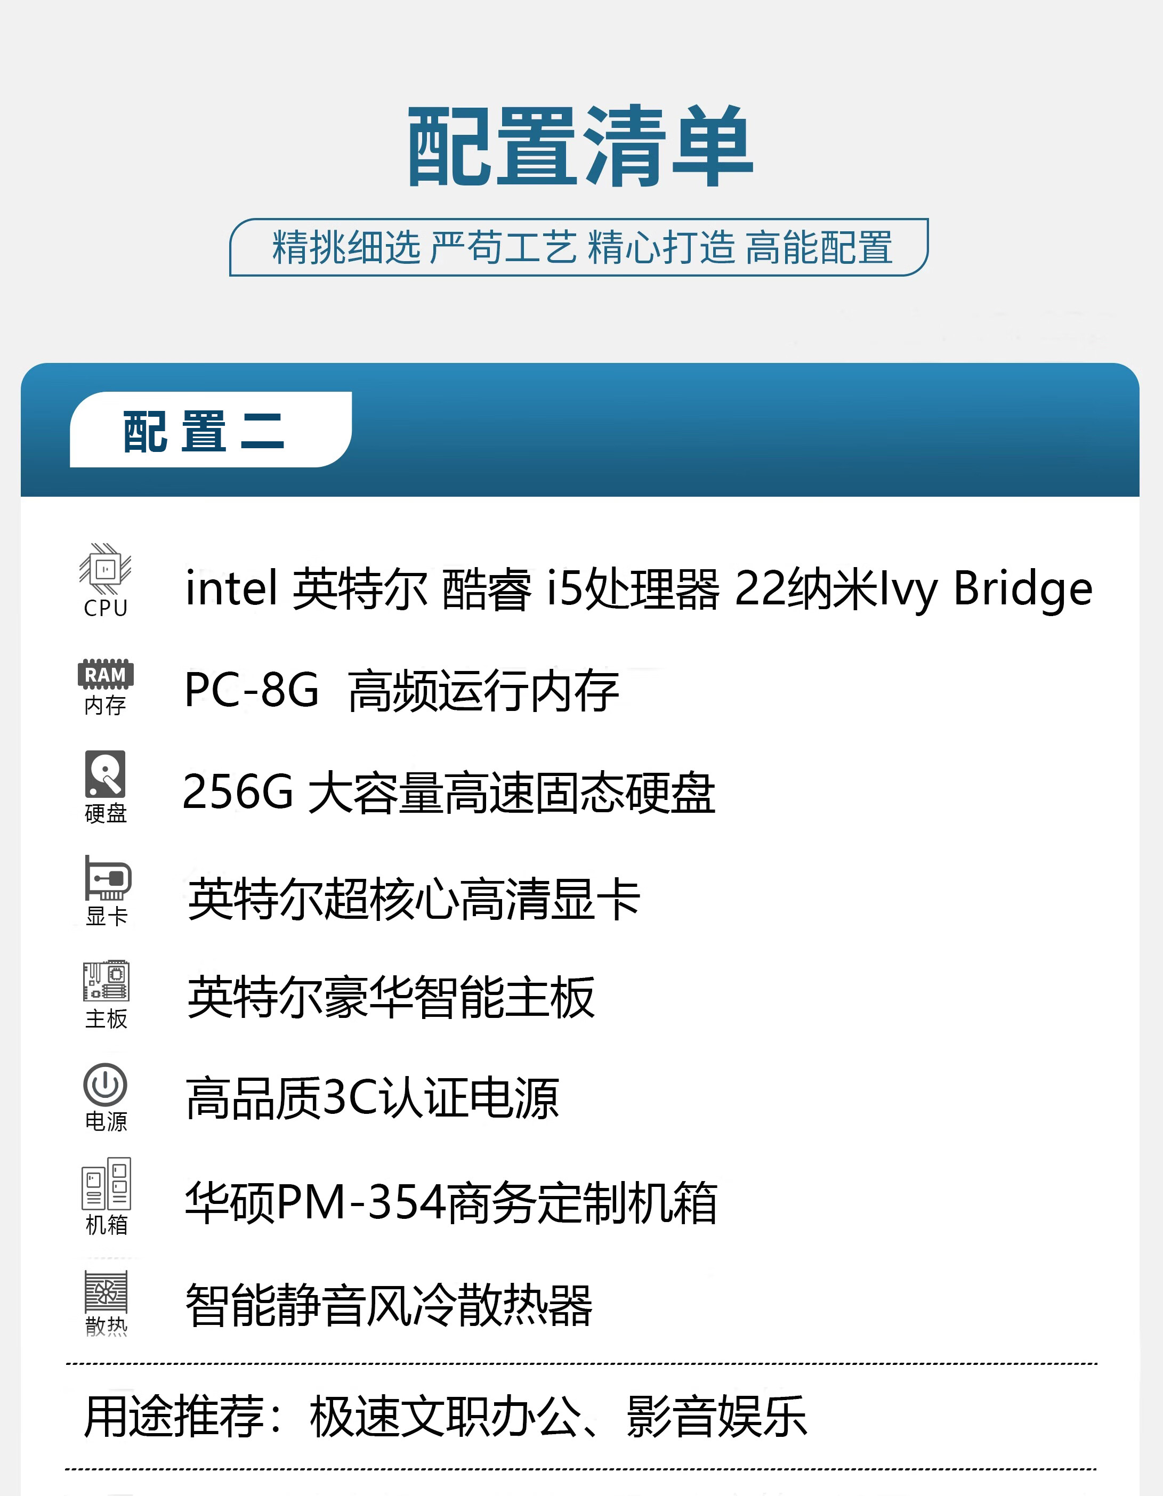The image size is (1163, 1496).
Task: Click the cooling fan icon
Action: [106, 1290]
